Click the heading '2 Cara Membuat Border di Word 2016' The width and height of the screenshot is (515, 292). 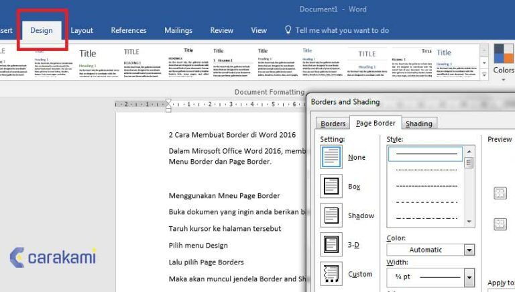[x=232, y=135]
